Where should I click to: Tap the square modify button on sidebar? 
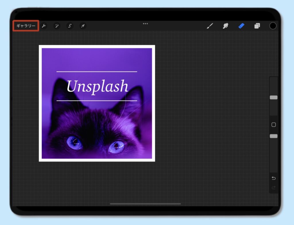274,125
